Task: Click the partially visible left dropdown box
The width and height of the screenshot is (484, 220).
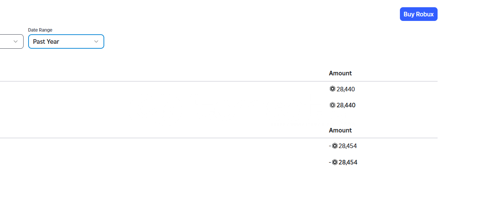Action: coord(11,41)
